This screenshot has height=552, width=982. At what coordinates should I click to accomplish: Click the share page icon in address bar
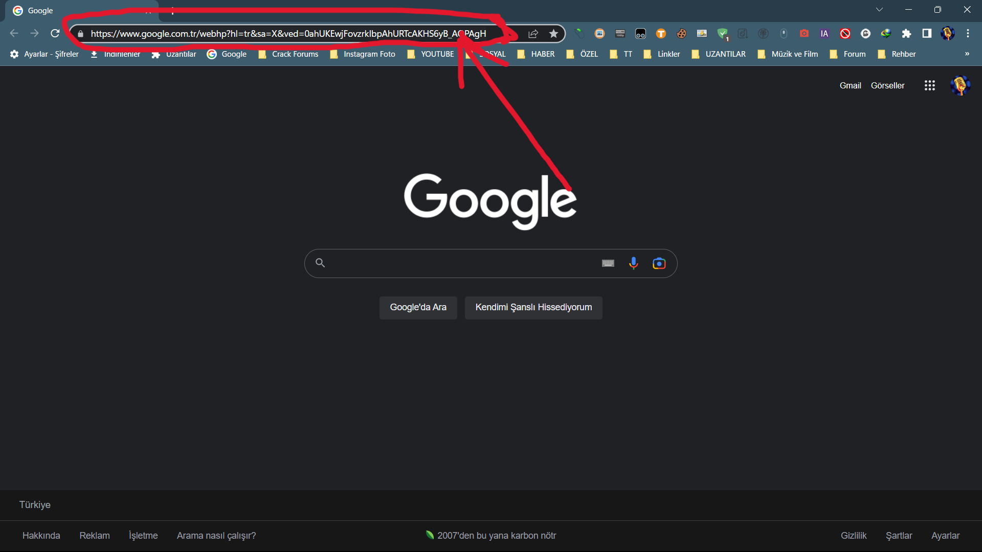pyautogui.click(x=533, y=34)
